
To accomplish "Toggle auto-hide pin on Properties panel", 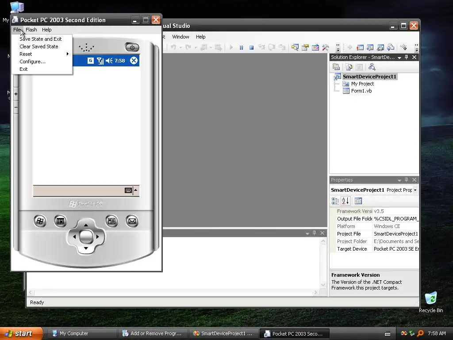I will pos(406,180).
